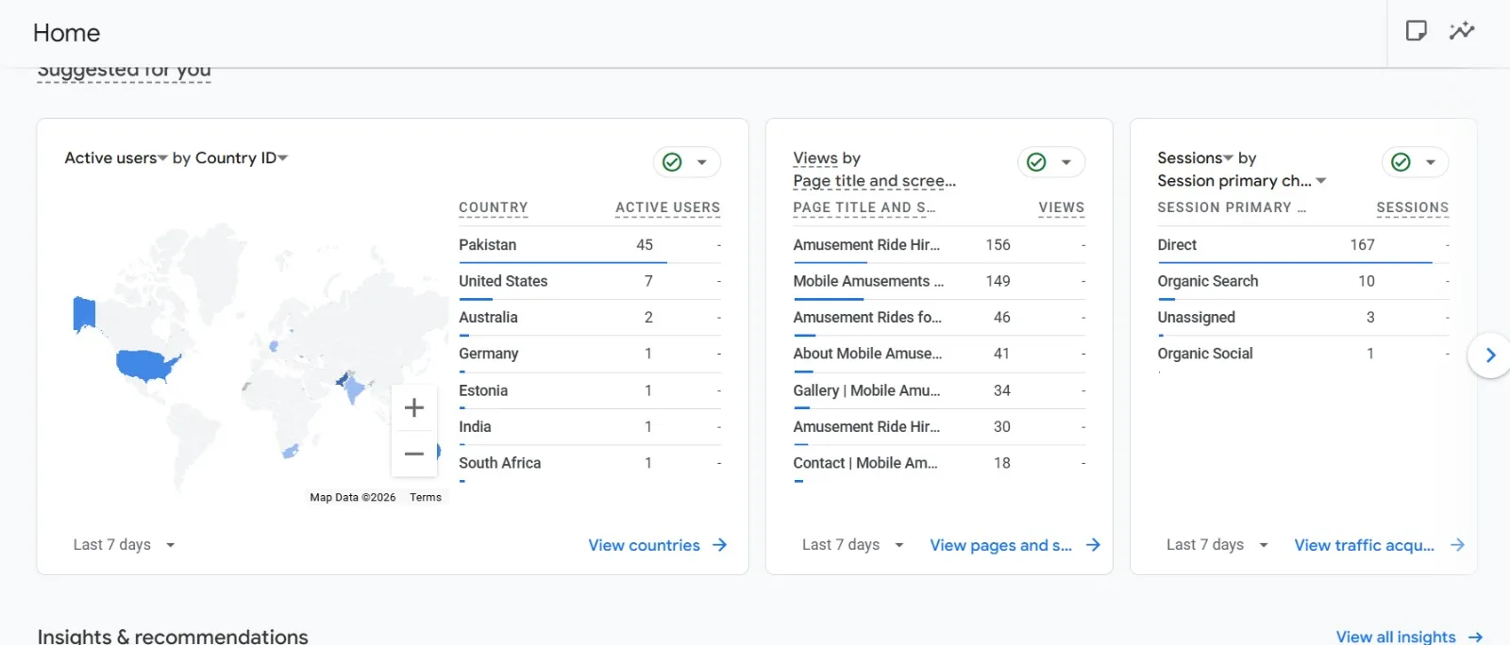Open the Sessions metric dropdown

(x=1196, y=158)
